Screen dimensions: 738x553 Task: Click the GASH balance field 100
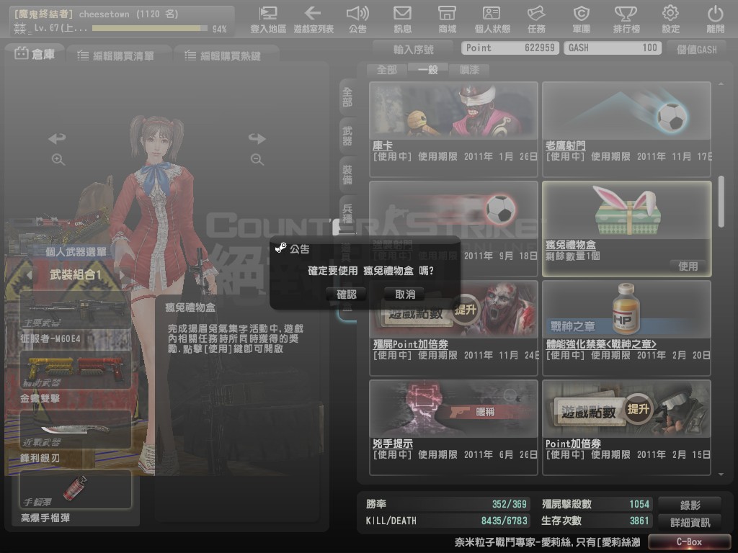point(613,48)
